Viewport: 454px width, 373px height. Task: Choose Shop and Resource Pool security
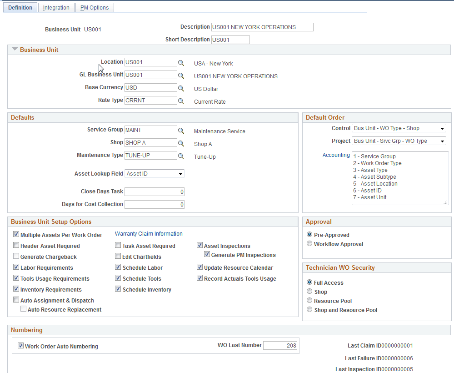point(309,309)
